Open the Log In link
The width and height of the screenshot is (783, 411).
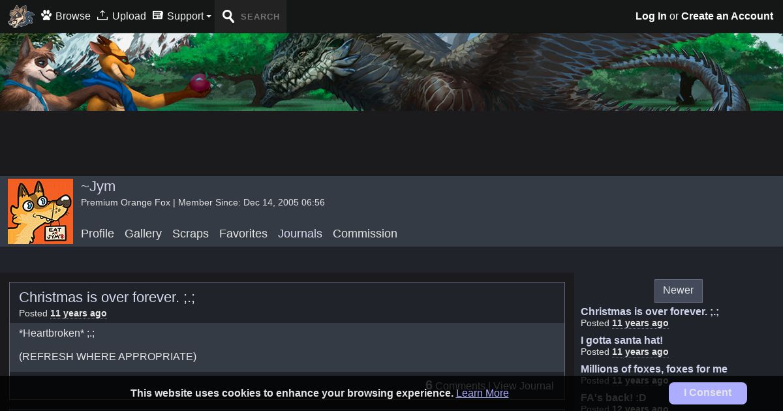click(651, 16)
